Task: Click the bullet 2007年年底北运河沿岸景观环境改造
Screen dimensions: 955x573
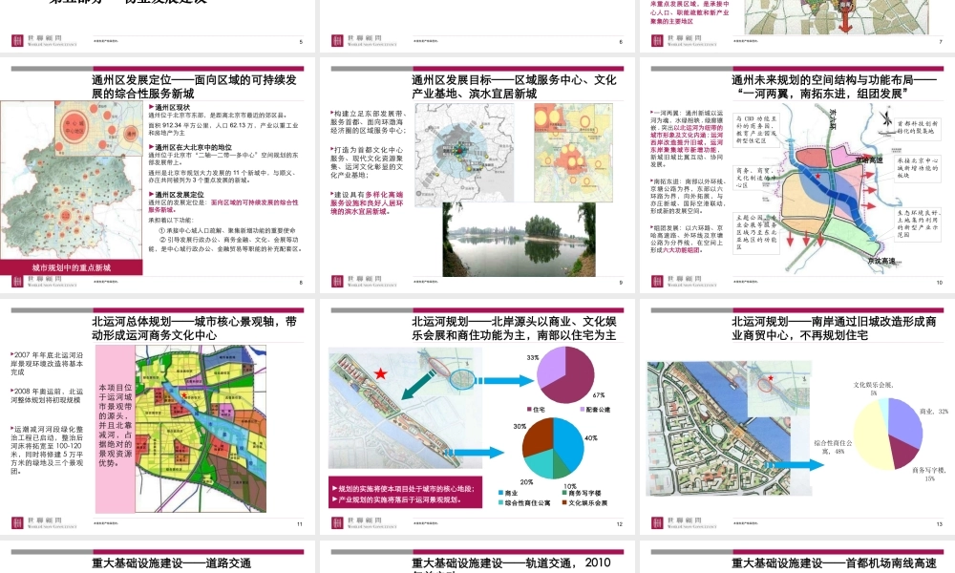Action: click(47, 363)
